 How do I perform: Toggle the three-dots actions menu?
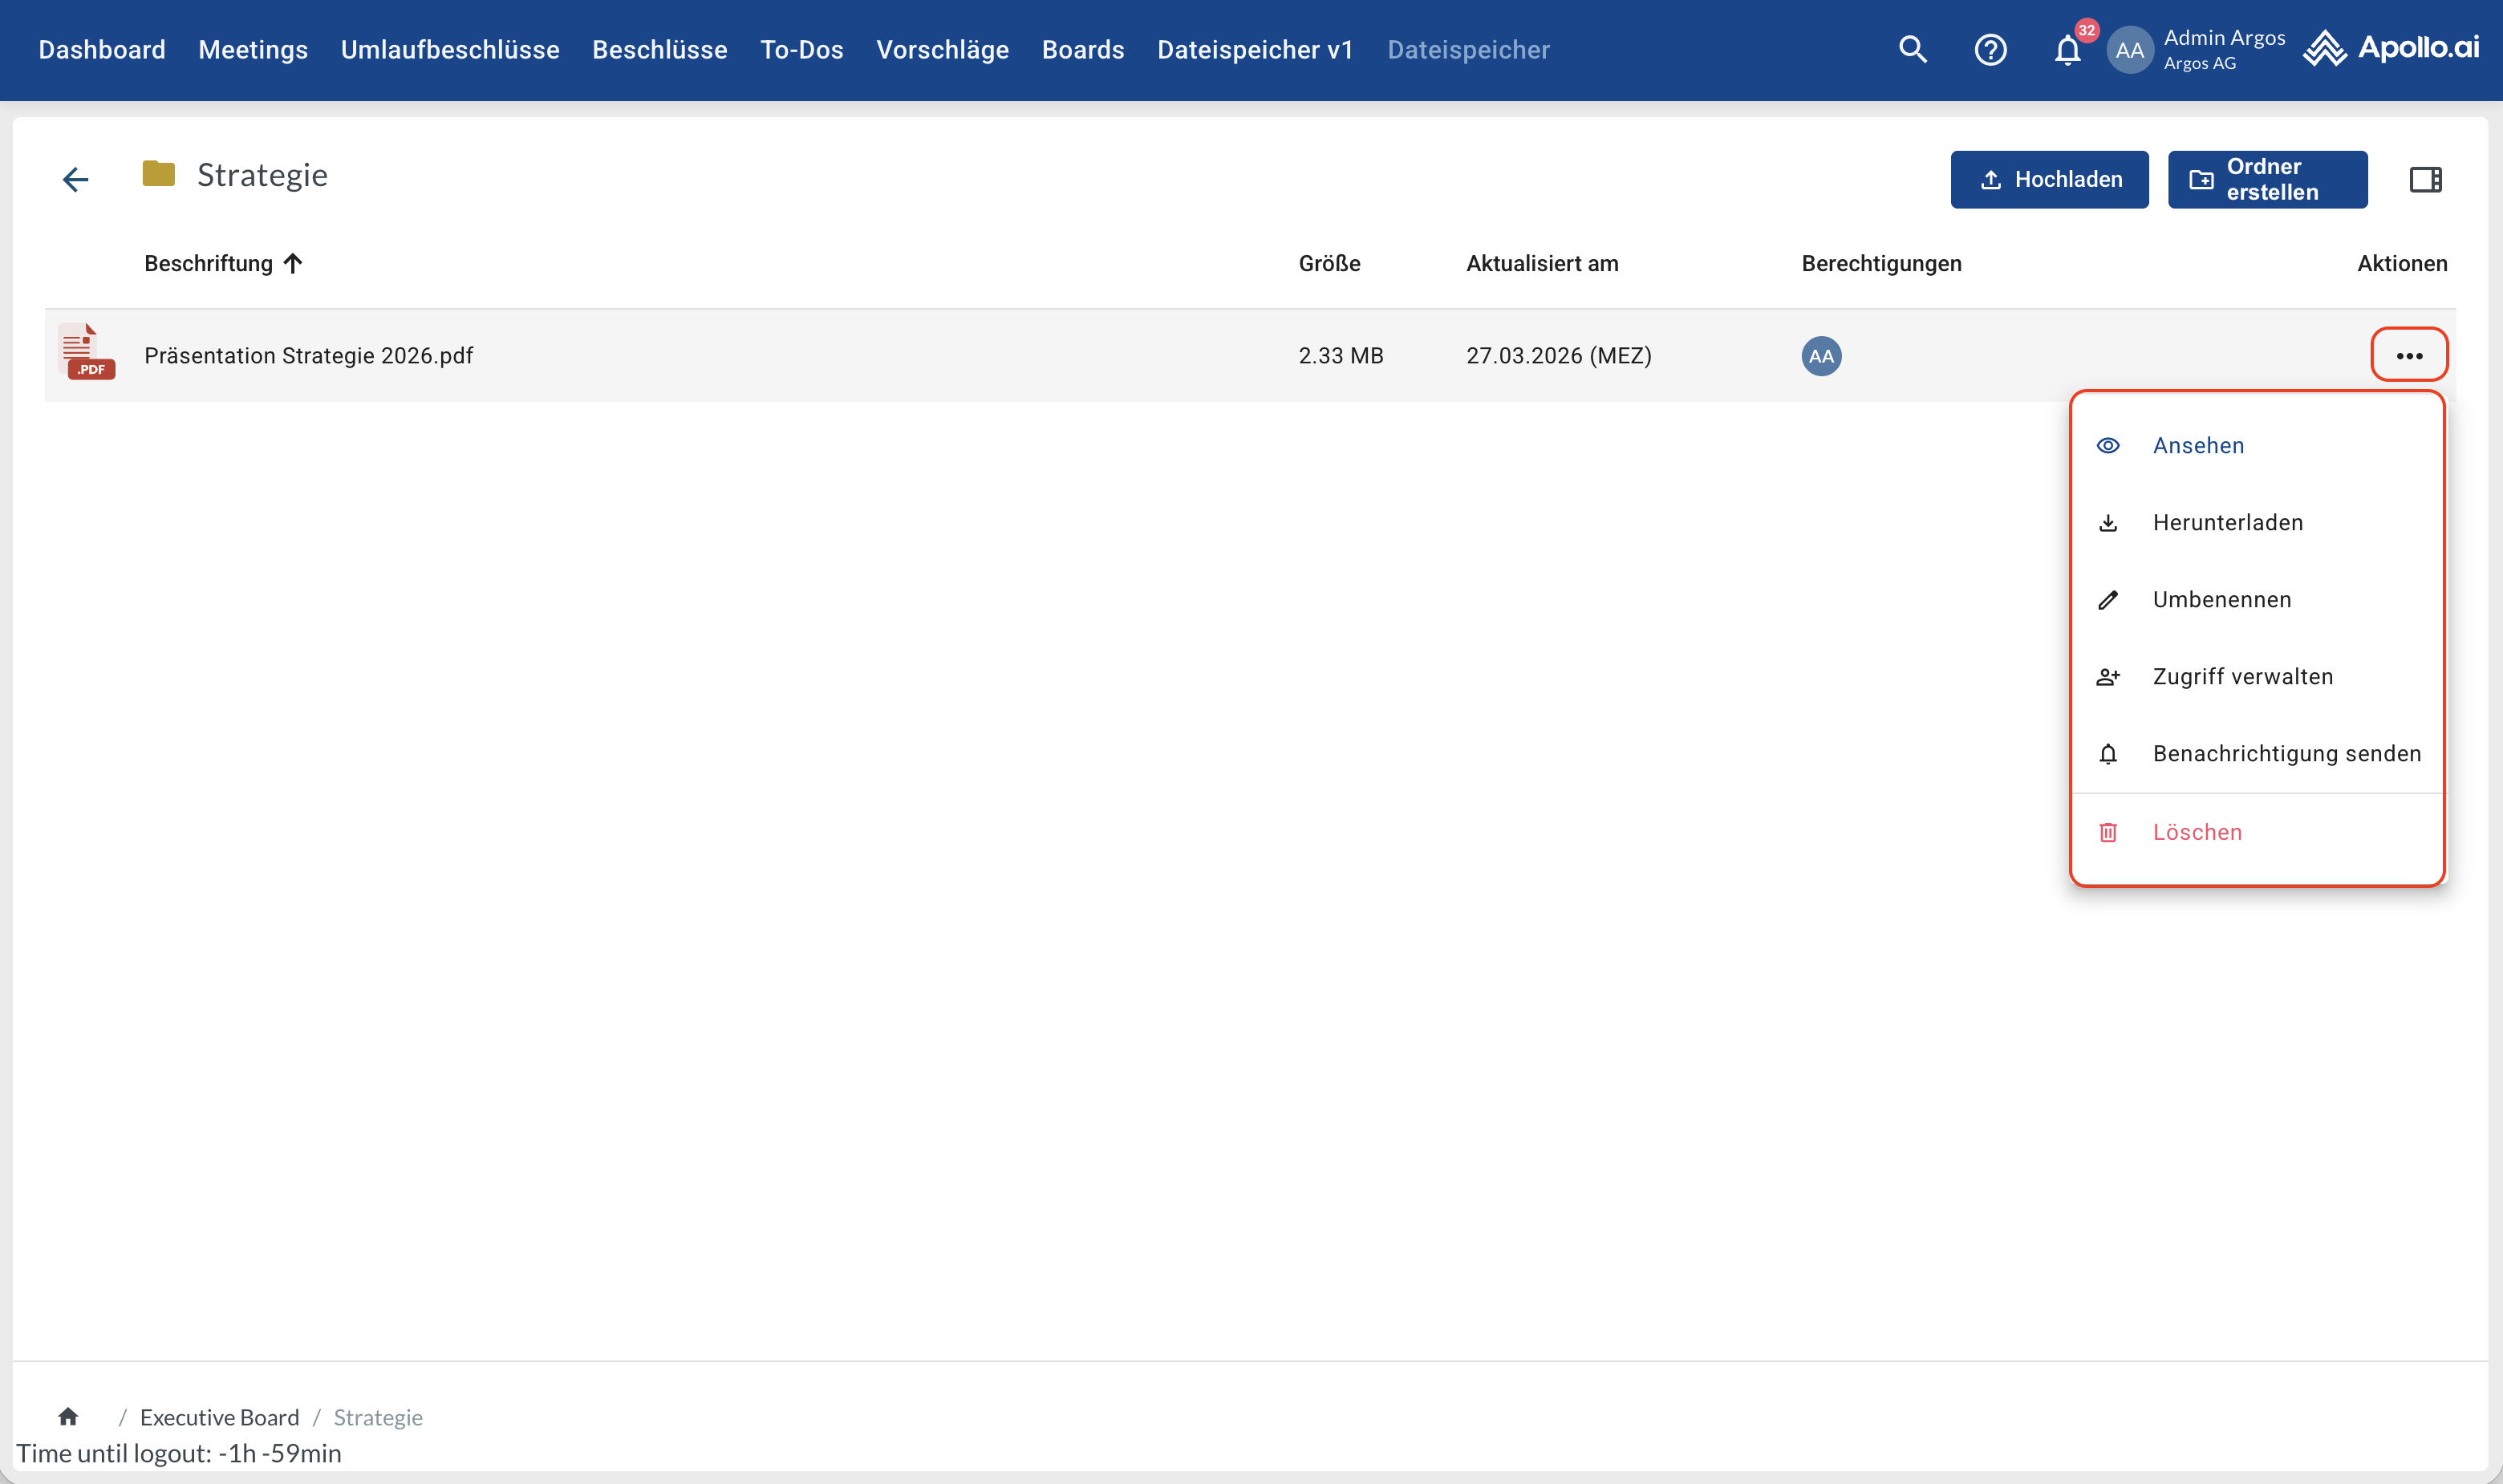point(2409,356)
